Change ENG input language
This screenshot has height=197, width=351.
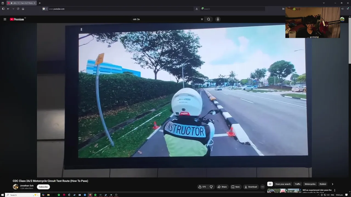coord(332,195)
